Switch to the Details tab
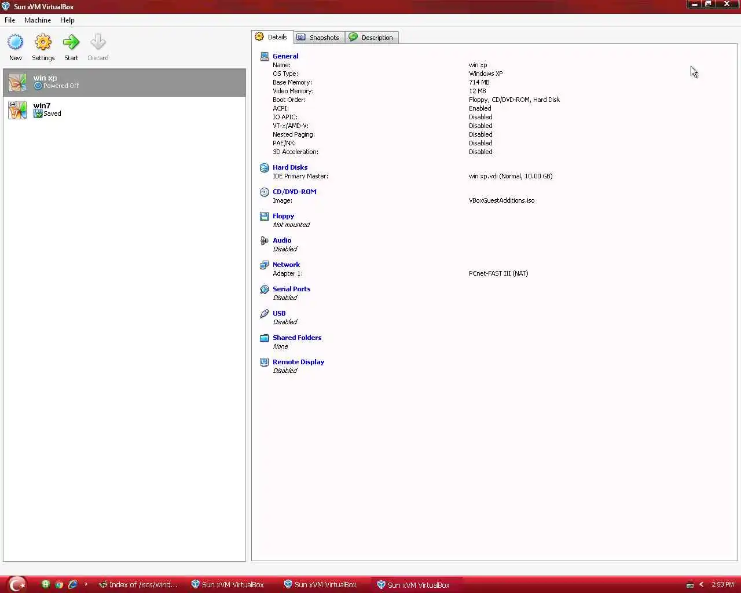 pyautogui.click(x=272, y=36)
